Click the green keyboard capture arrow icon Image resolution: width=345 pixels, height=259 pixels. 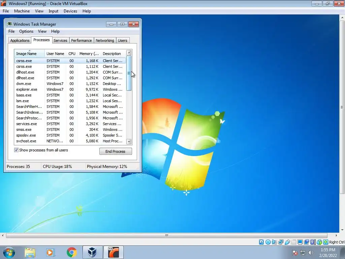click(325, 242)
